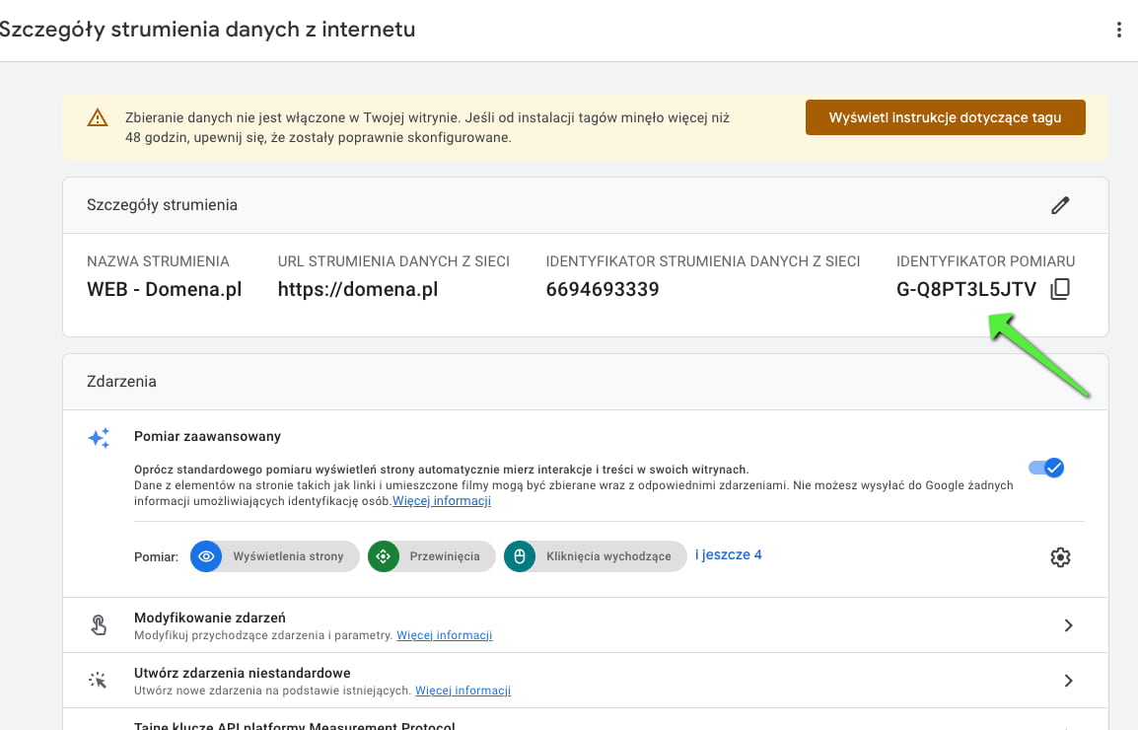Open the three-dot more options menu
Screen dimensions: 1138x730
click(1118, 30)
